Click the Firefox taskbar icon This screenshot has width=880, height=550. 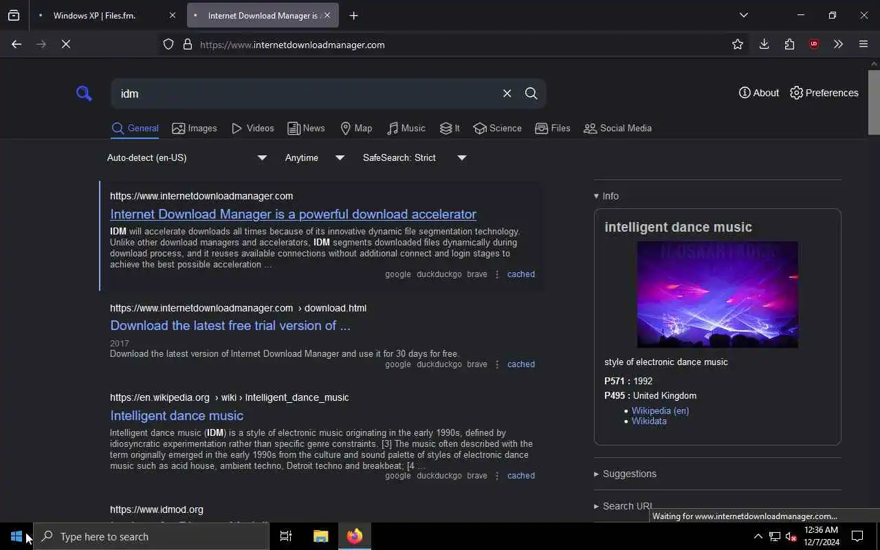[355, 536]
